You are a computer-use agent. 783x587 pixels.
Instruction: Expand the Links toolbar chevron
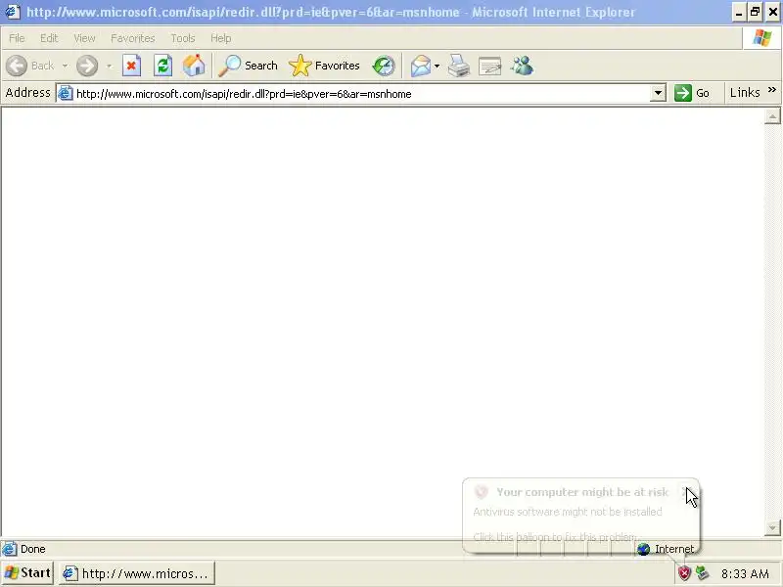772,90
